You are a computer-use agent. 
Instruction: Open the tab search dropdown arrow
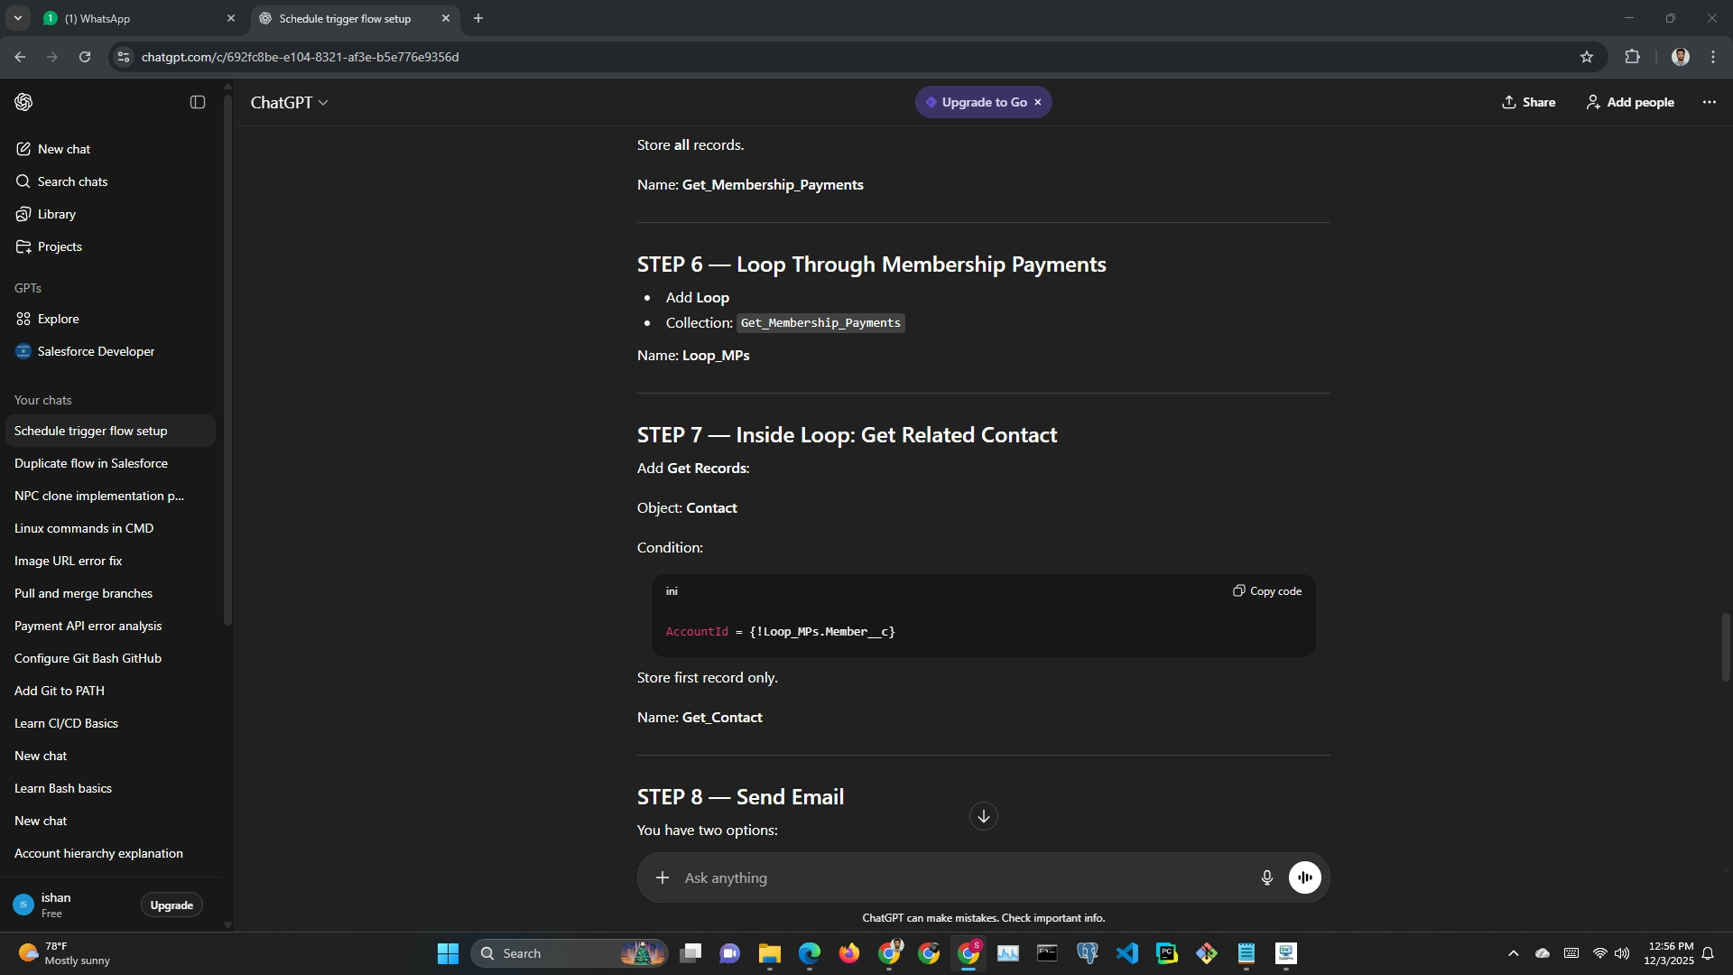17,18
